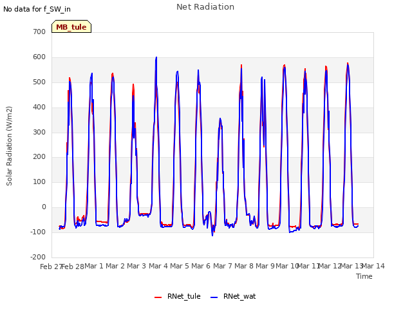The width and height of the screenshot is (412, 309).
Task: Click the Mar 13 peak on the curve
Action: 348,64
